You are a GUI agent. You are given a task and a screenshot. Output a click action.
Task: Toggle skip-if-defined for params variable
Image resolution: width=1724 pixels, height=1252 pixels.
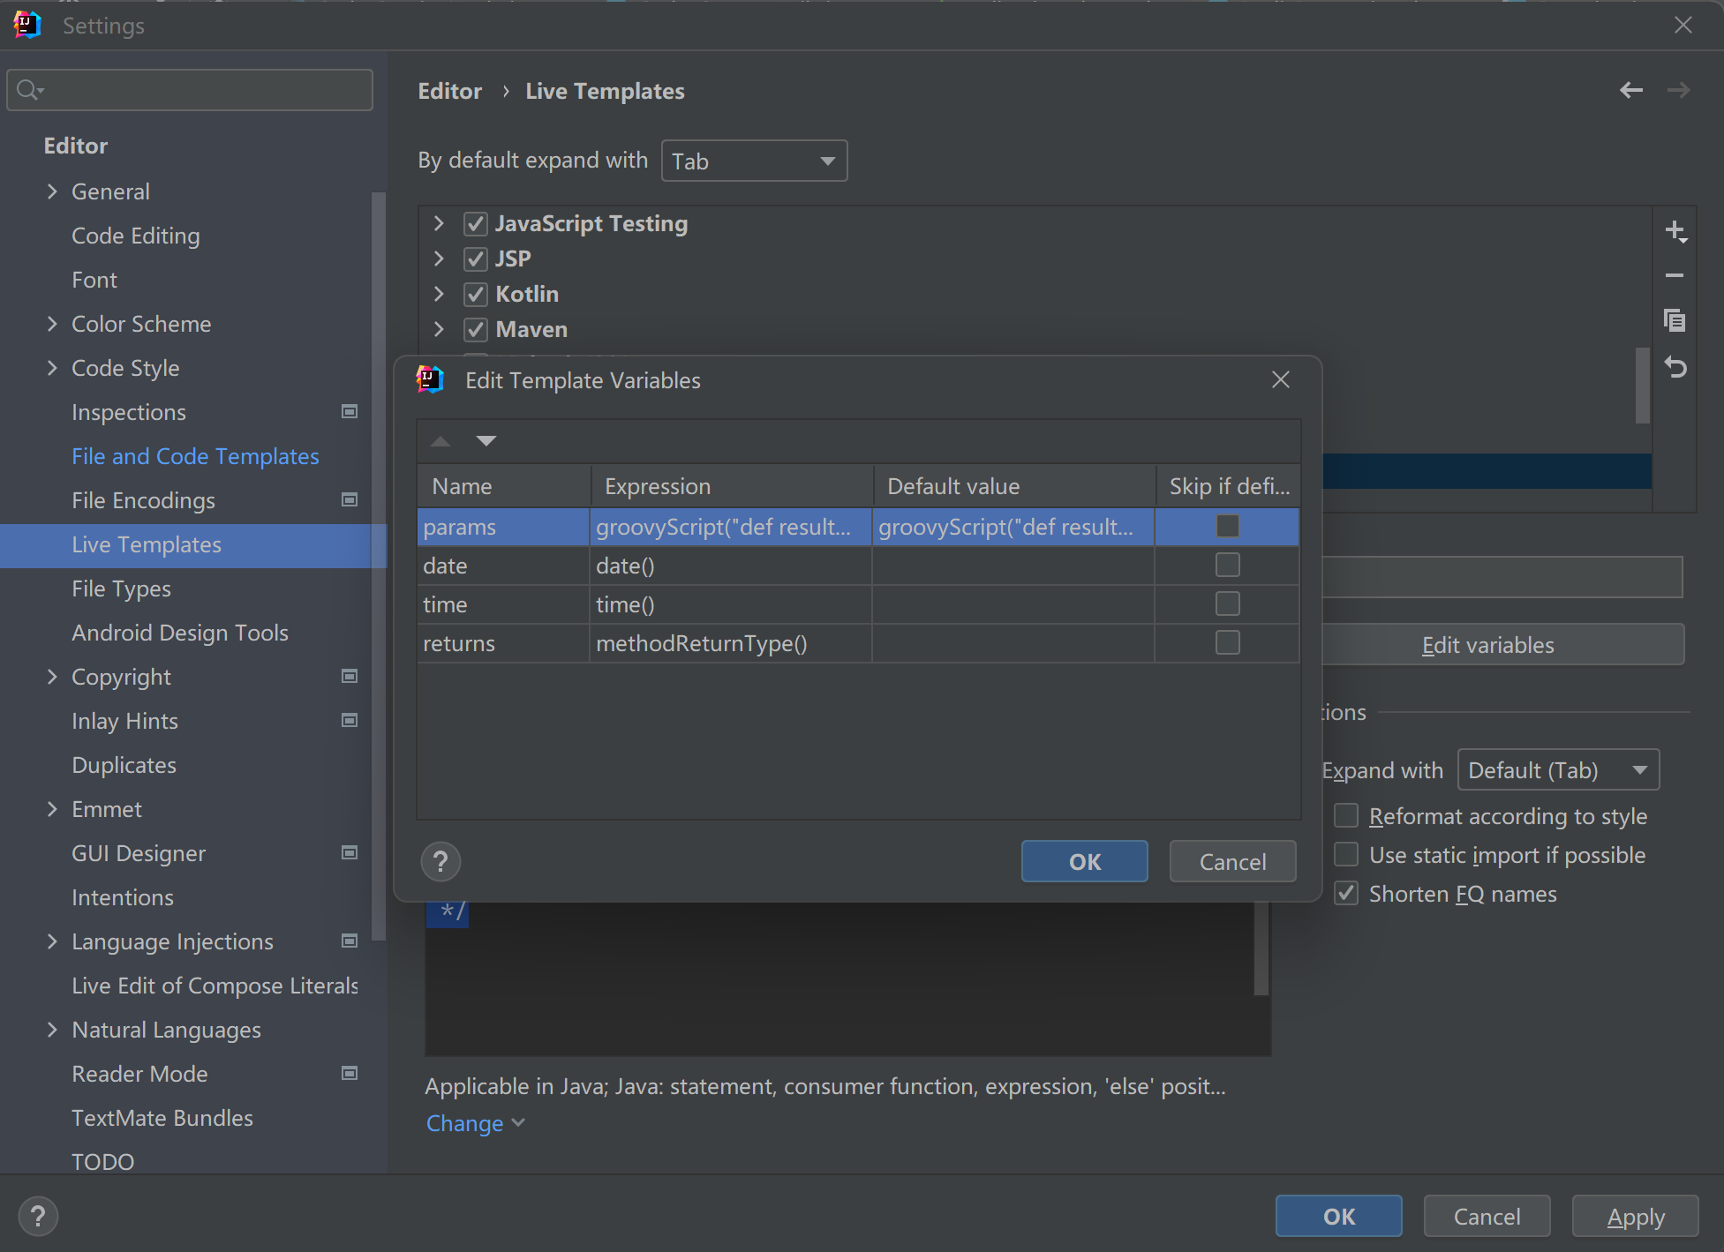(1228, 526)
